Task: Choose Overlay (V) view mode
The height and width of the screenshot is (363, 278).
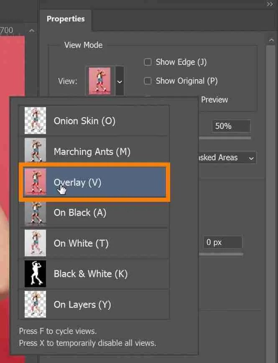Action: (x=94, y=183)
